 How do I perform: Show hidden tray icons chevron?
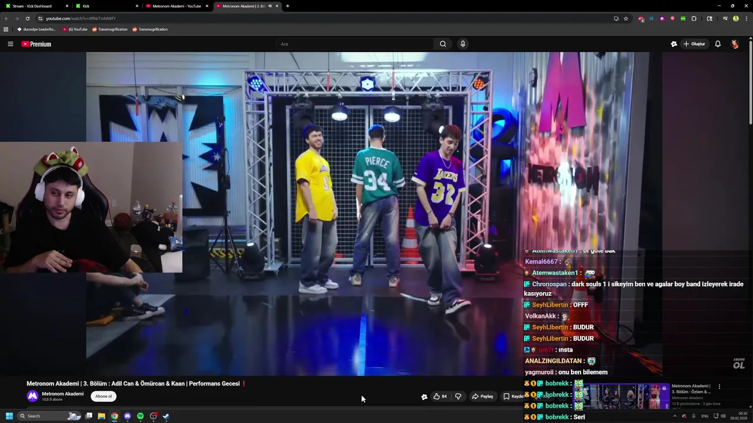tap(674, 416)
